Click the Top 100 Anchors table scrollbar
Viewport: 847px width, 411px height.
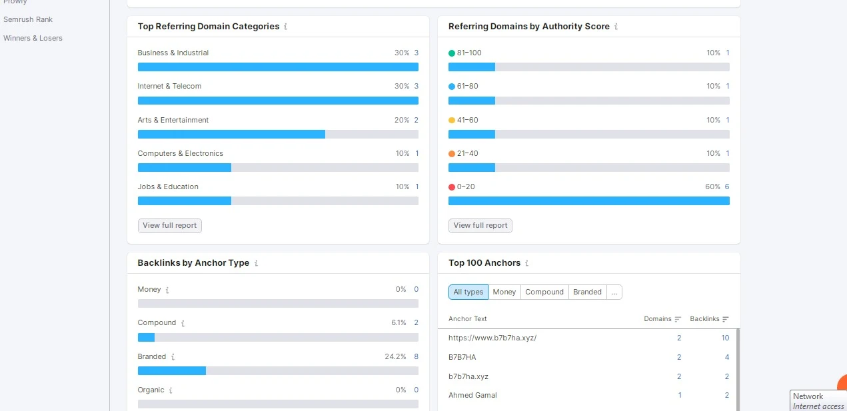coord(737,370)
